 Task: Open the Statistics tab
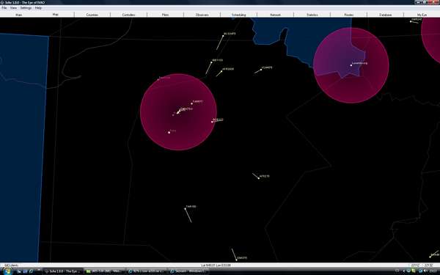click(x=312, y=15)
